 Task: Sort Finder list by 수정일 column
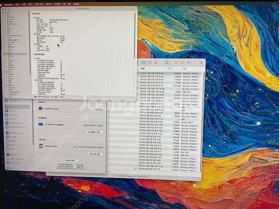(x=153, y=68)
